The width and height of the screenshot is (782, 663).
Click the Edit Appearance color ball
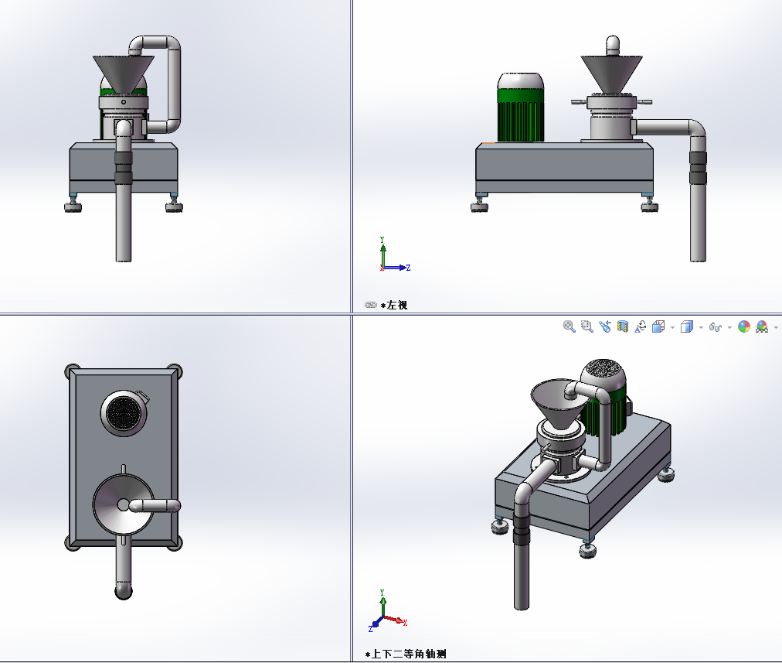click(744, 327)
